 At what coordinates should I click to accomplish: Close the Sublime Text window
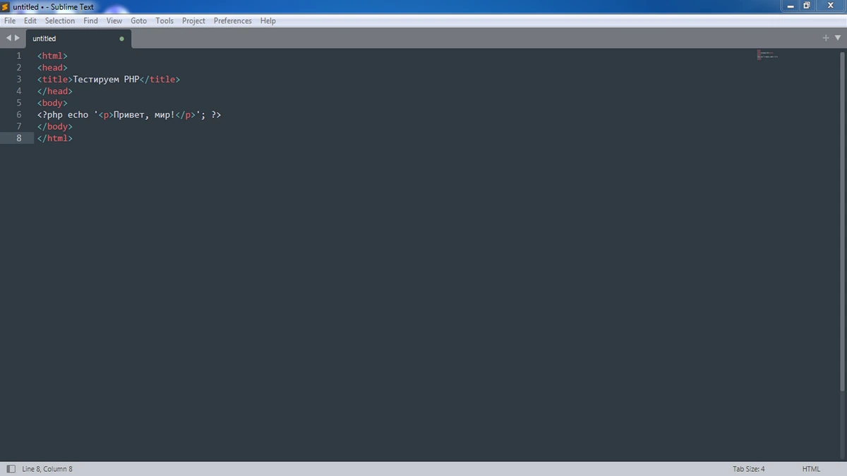pyautogui.click(x=831, y=5)
